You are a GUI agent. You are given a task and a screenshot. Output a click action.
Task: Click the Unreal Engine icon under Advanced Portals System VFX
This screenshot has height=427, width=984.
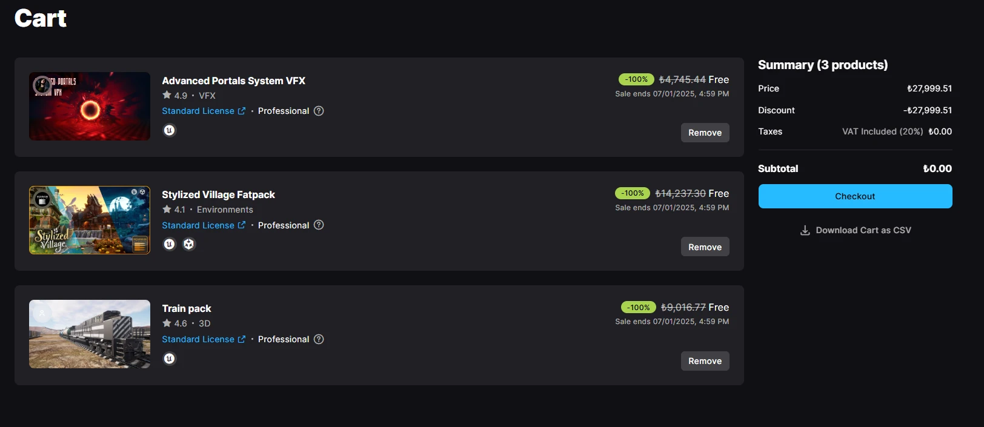(x=170, y=130)
